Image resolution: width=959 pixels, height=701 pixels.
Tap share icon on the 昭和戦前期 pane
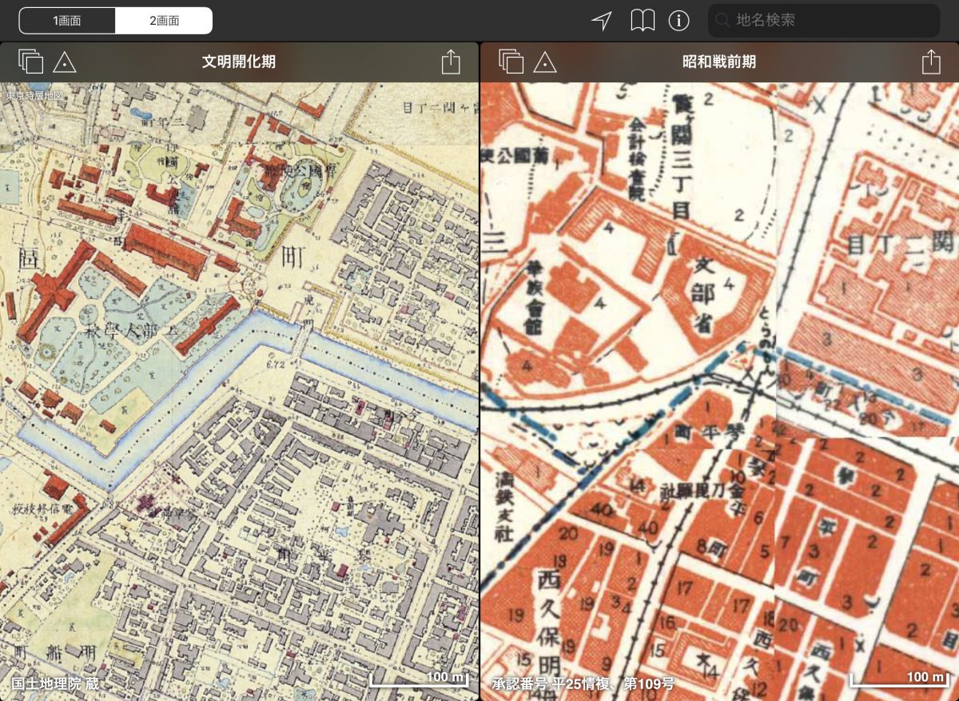930,62
